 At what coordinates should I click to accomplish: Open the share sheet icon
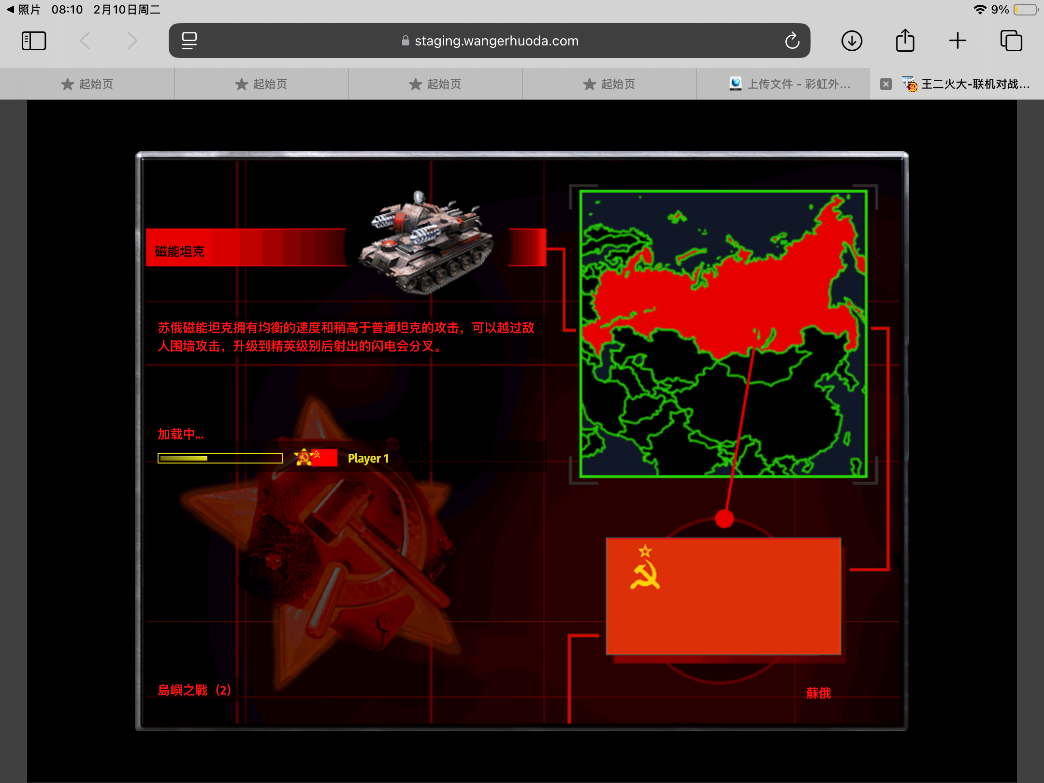(905, 41)
